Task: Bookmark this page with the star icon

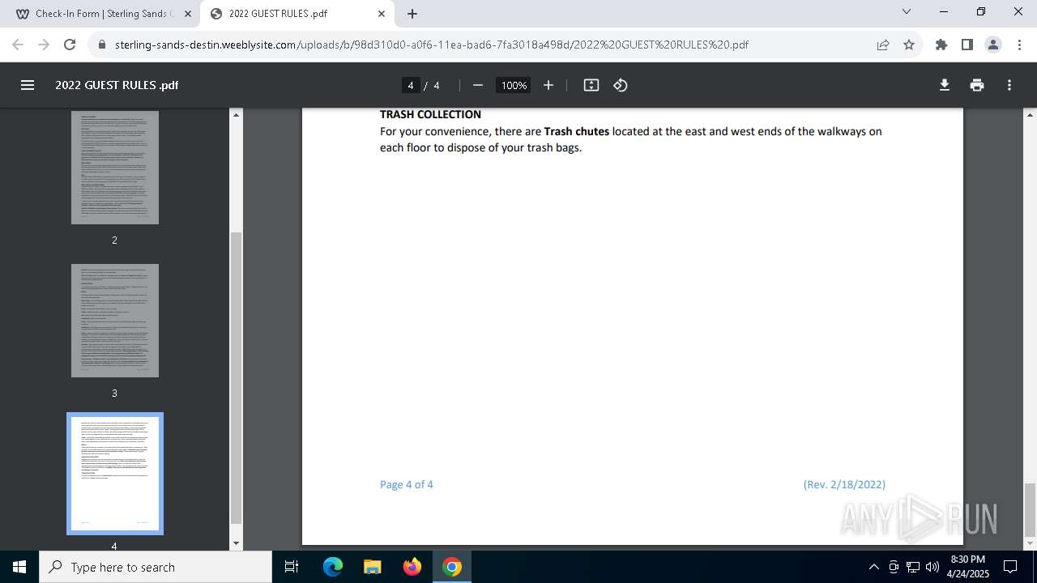Action: click(909, 45)
